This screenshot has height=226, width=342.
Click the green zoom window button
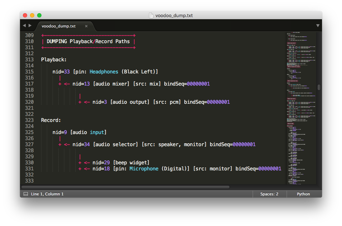pos(39,15)
